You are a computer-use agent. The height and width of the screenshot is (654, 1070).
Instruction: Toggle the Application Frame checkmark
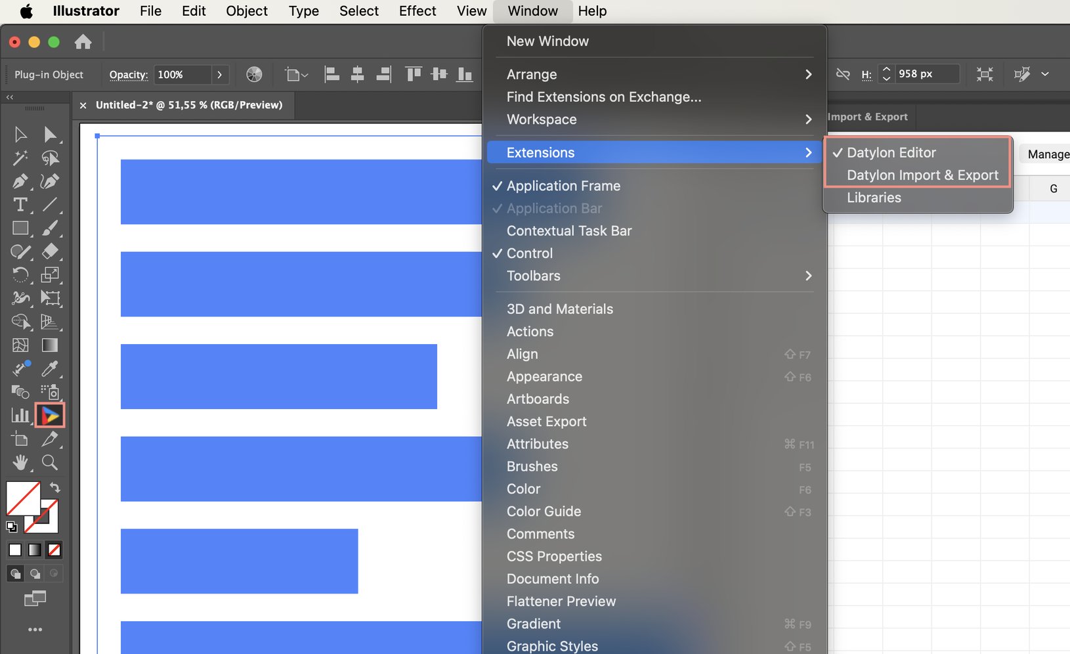[x=498, y=186]
